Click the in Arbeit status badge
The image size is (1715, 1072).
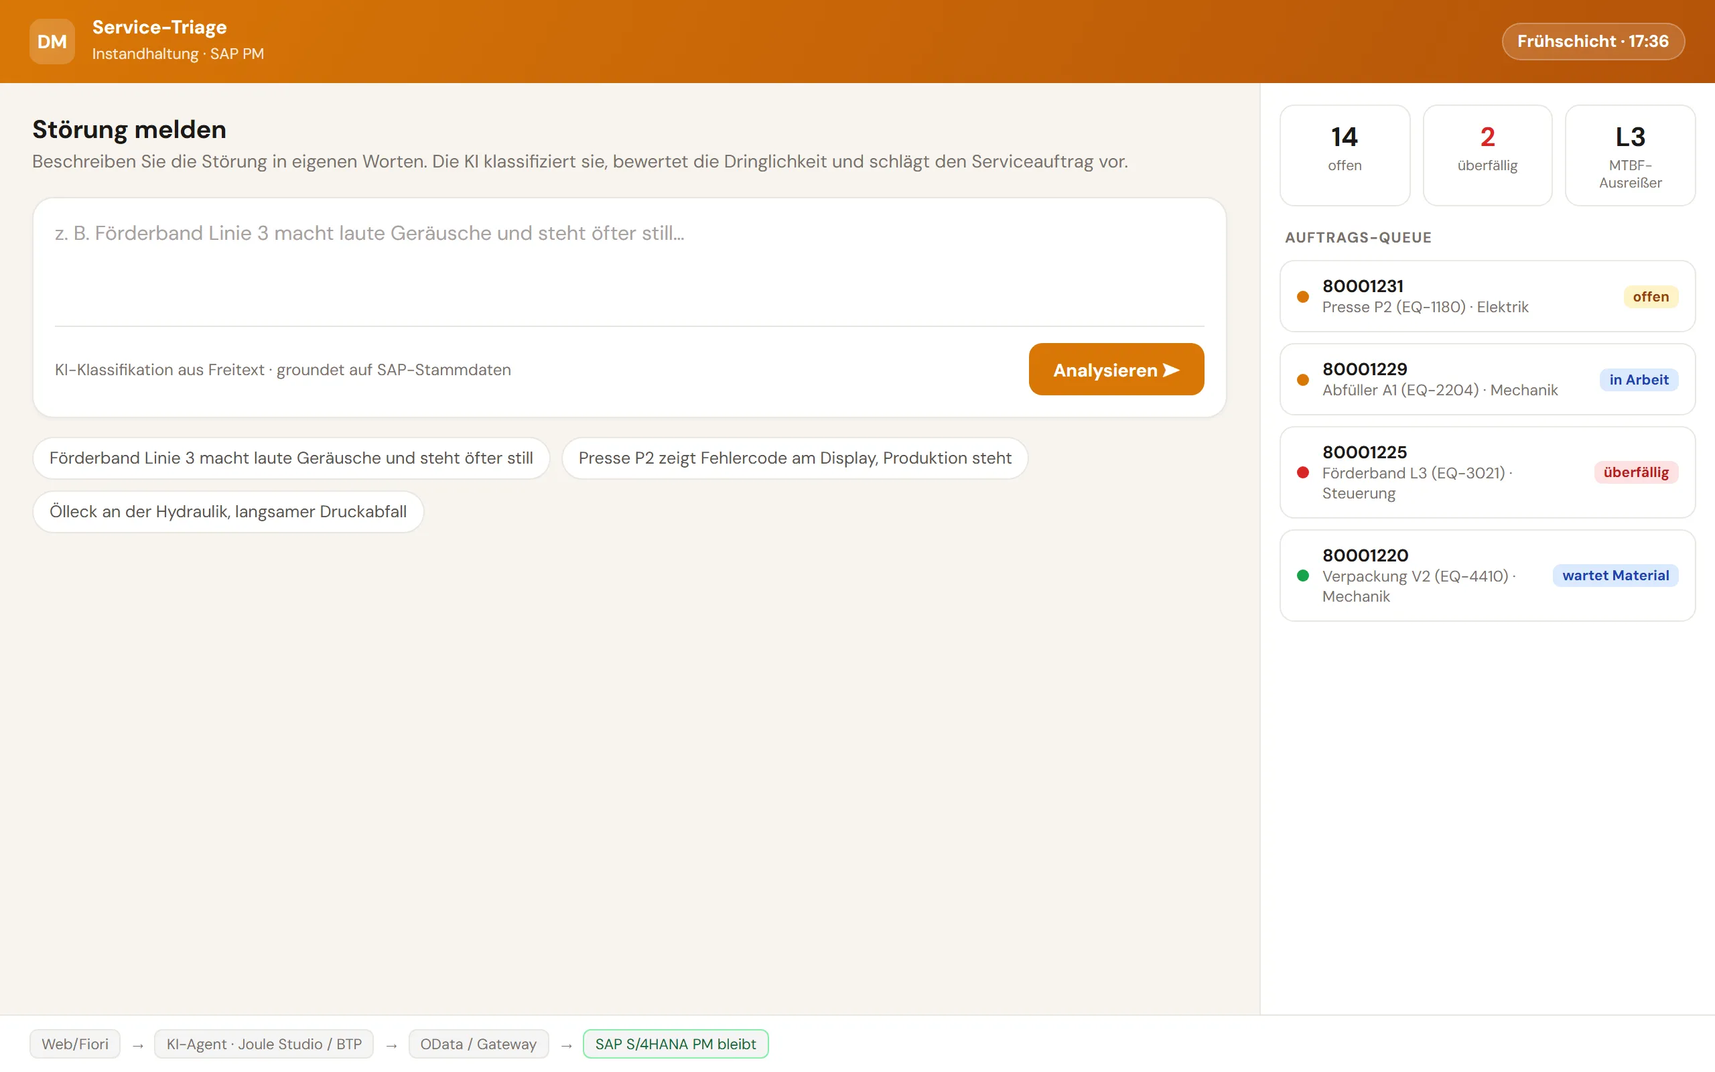tap(1639, 379)
